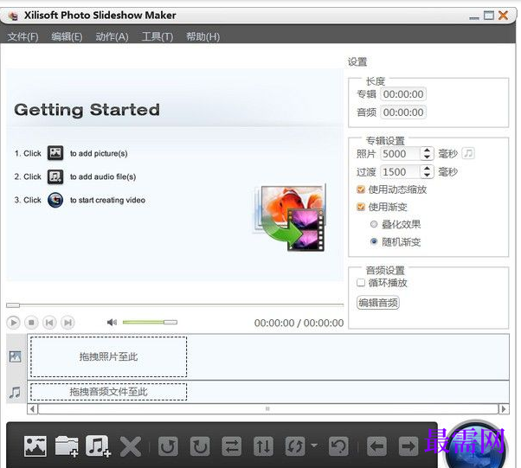Click the 专辑 length field 00:00:00
The image size is (521, 468).
403,94
